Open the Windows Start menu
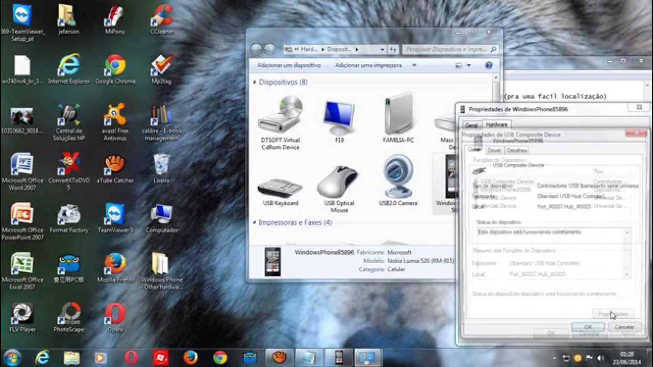The width and height of the screenshot is (653, 367). coord(12,357)
